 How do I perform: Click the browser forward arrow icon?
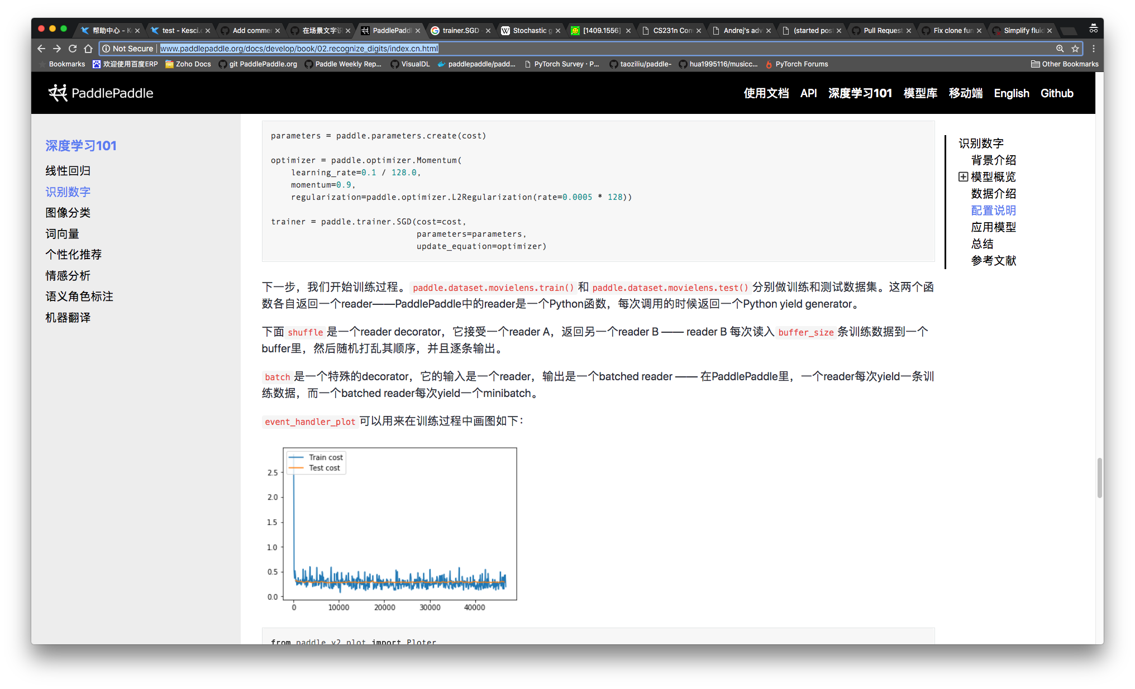[56, 49]
